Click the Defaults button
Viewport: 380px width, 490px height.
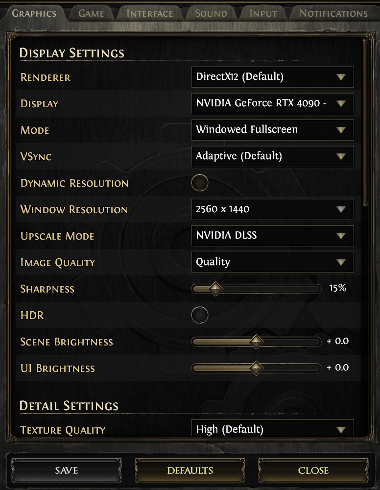pyautogui.click(x=190, y=470)
